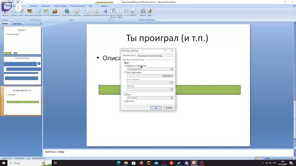
Task: Close the Настройка действия dialog
Action: (172, 51)
